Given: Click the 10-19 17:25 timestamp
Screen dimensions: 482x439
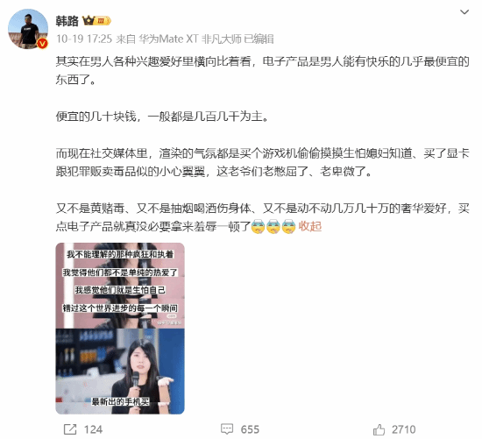Looking at the screenshot, I should coord(84,39).
